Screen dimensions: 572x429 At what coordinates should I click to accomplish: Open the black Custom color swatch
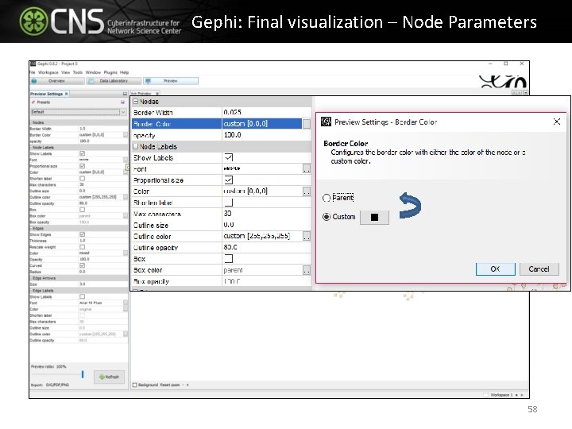tap(374, 218)
